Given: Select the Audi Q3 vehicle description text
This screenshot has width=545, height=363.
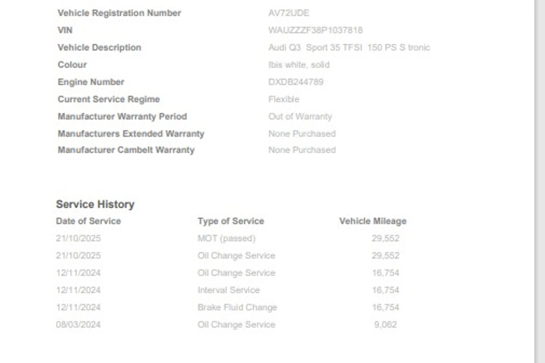Looking at the screenshot, I should pyautogui.click(x=349, y=48).
